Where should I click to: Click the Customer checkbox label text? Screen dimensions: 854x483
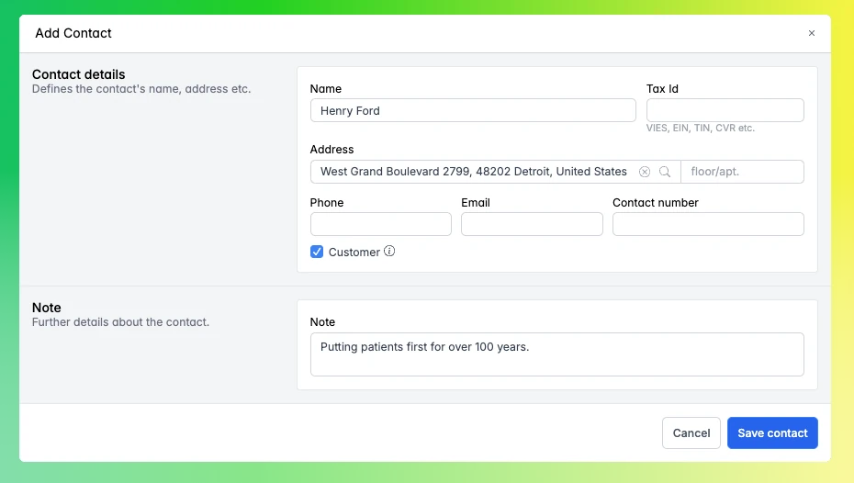(x=354, y=253)
